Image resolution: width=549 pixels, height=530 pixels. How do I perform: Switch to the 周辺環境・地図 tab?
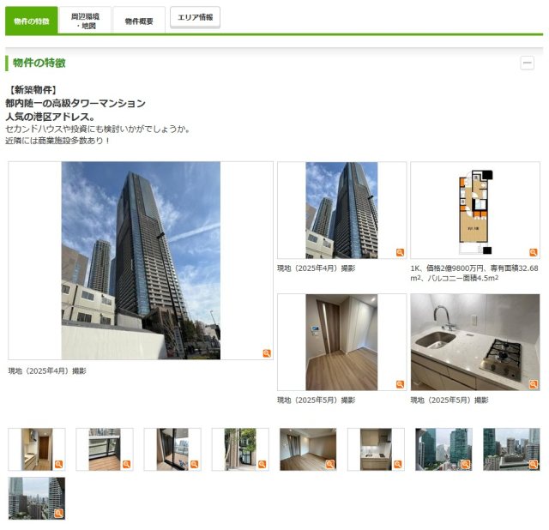(85, 21)
